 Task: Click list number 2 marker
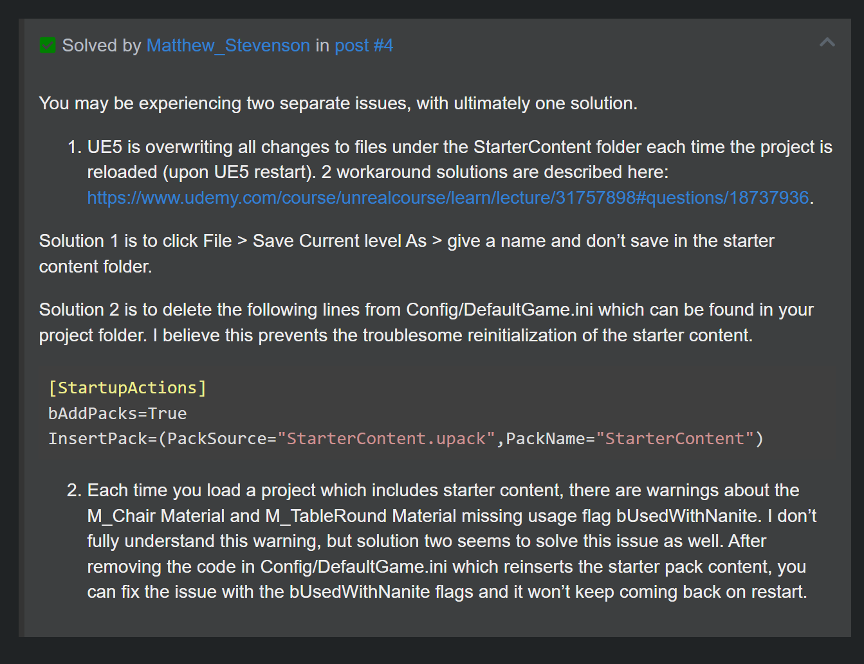[74, 490]
